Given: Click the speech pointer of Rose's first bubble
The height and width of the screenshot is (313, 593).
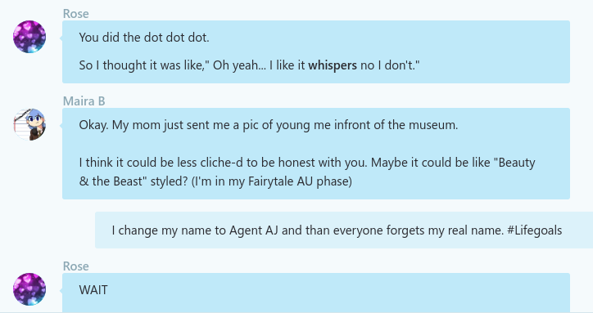Looking at the screenshot, I should click(x=61, y=38).
